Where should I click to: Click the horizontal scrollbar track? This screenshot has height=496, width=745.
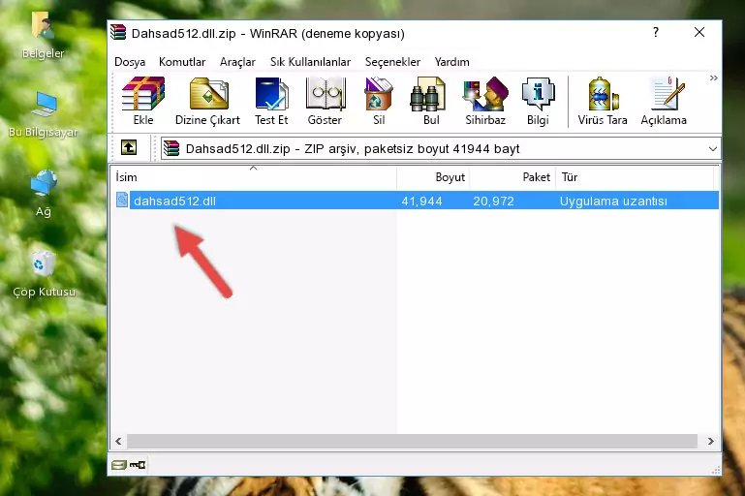[x=413, y=441]
